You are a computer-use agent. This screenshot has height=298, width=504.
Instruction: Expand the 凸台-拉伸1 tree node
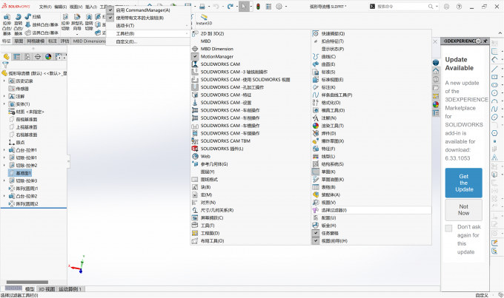point(4,150)
